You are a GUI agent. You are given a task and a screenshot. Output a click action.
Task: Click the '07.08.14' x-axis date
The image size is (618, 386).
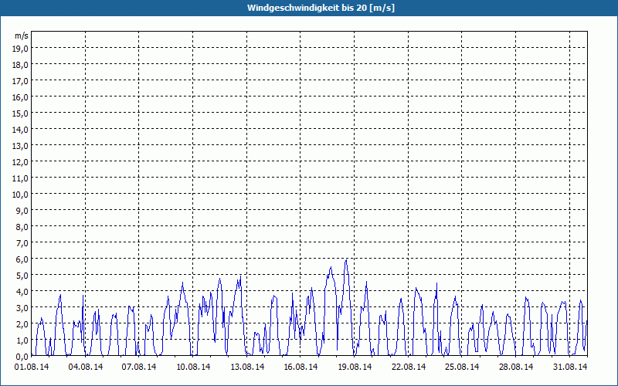coord(139,367)
